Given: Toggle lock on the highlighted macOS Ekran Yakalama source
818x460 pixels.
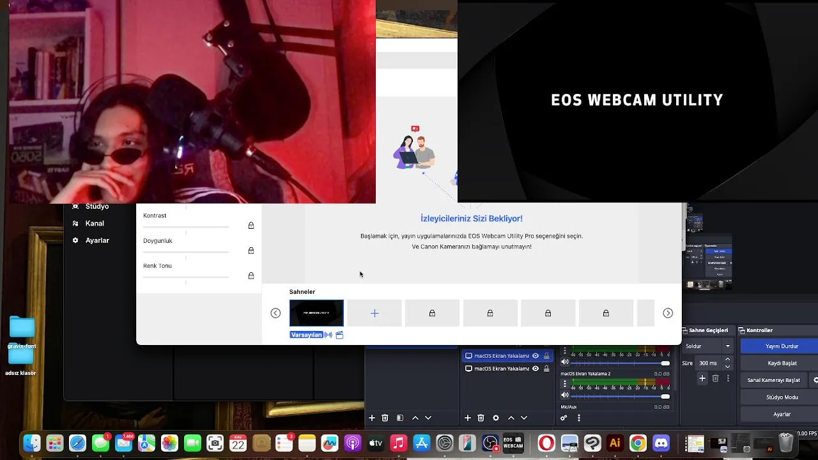Looking at the screenshot, I should (x=546, y=356).
